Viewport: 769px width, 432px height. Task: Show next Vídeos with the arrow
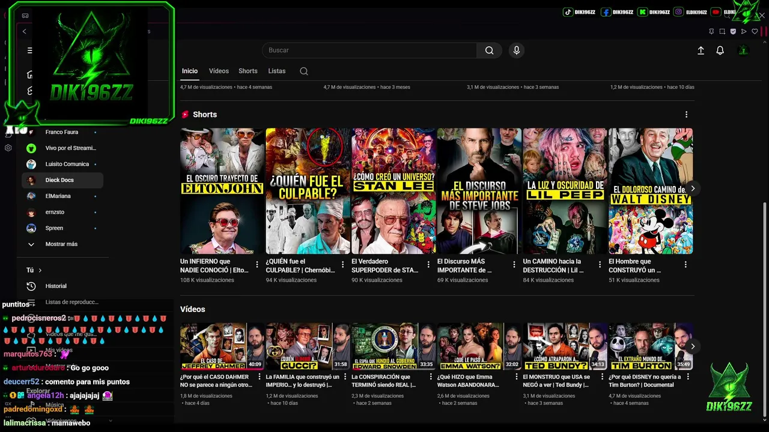pyautogui.click(x=693, y=346)
